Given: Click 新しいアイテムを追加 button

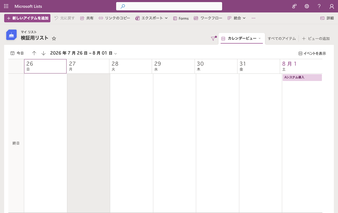Looking at the screenshot, I should [27, 18].
